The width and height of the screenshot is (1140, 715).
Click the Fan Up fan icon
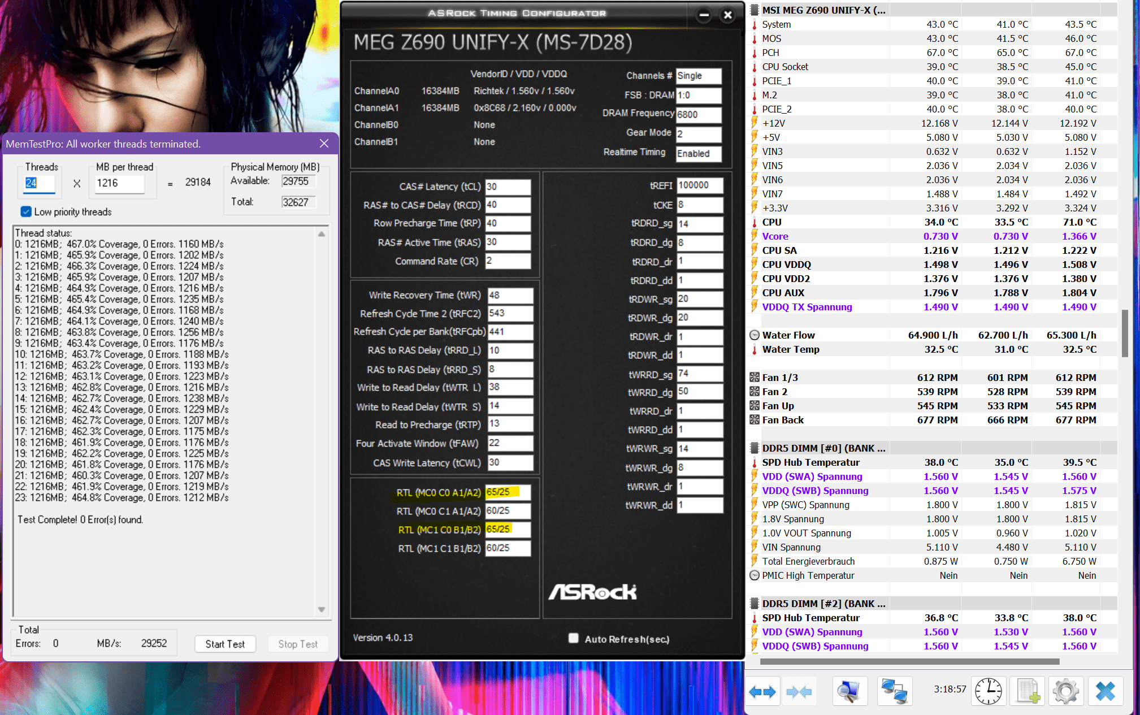pyautogui.click(x=754, y=406)
